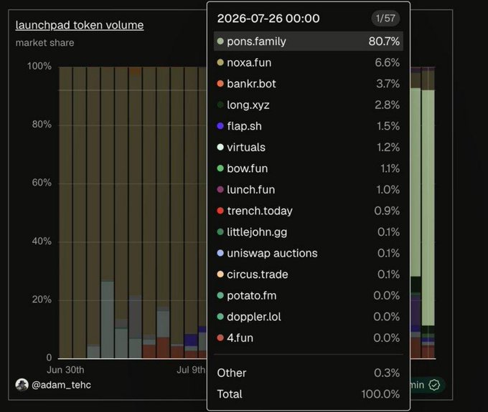This screenshot has height=412, width=488.
Task: Click the pons.family color dot
Action: click(220, 41)
